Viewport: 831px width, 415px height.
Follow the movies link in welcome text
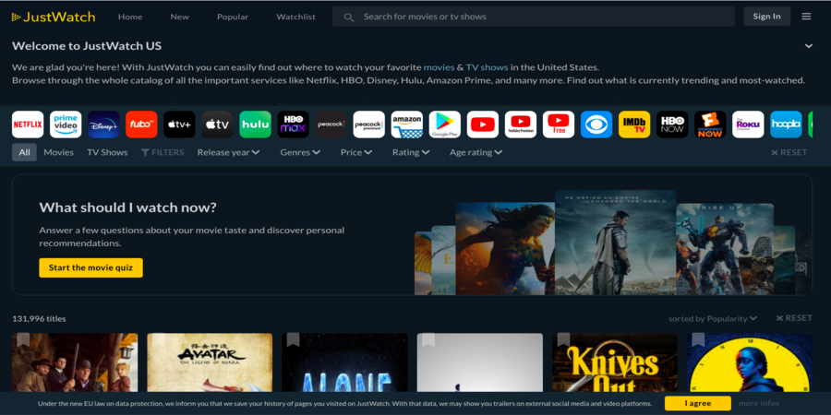point(439,67)
